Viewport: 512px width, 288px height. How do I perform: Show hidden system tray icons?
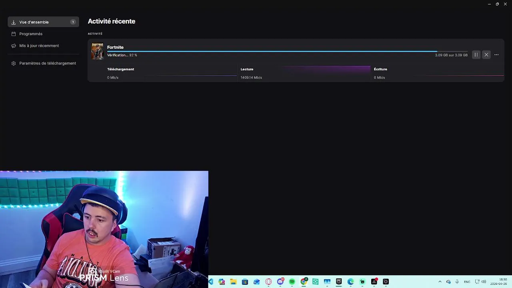440,282
